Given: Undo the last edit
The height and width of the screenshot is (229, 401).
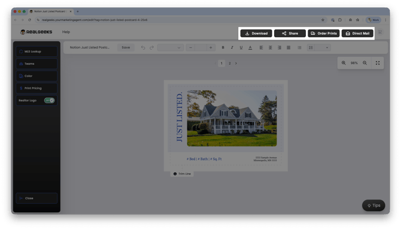Looking at the screenshot, I should tap(143, 47).
